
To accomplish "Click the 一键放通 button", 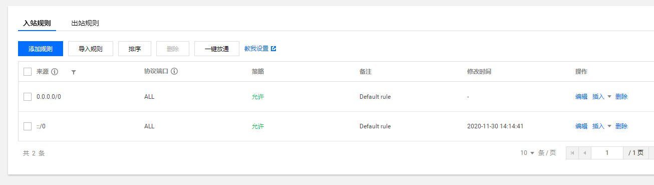I will coord(217,49).
